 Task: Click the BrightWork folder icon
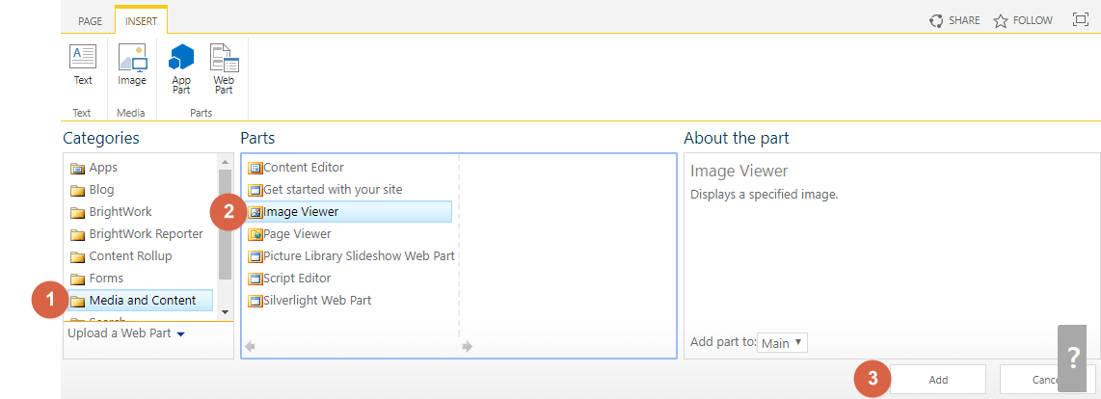(77, 212)
